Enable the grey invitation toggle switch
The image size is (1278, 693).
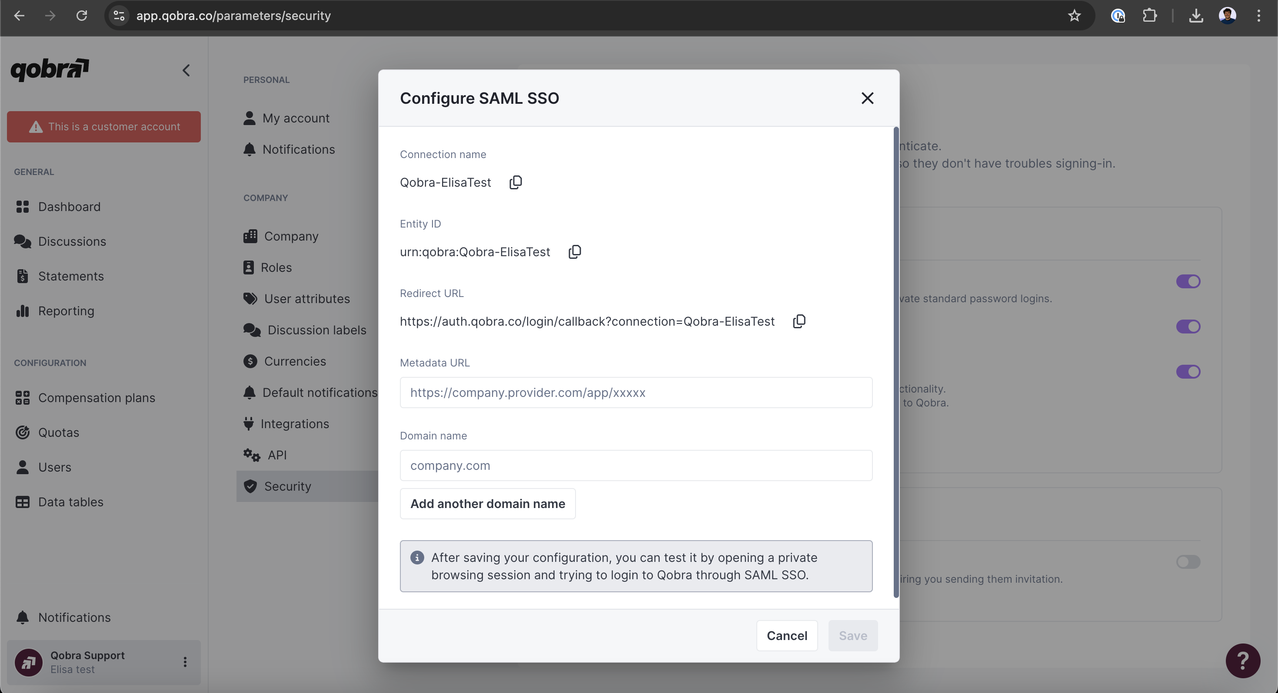(1188, 561)
